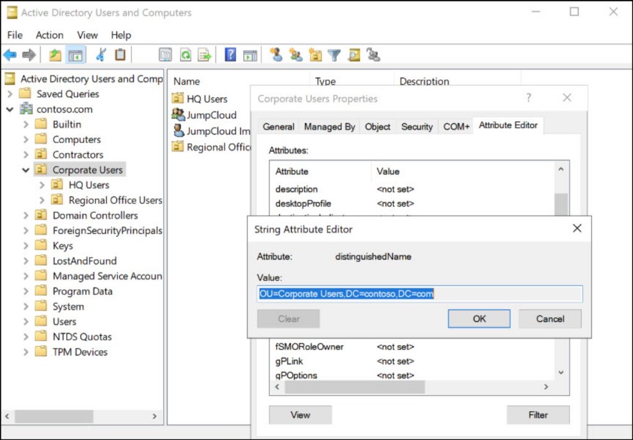Click the create new group icon
Screen dimensions: 633x440
tap(295, 55)
